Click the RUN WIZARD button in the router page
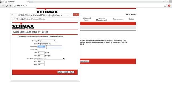Screen dimensions: 172x96 [84, 61]
